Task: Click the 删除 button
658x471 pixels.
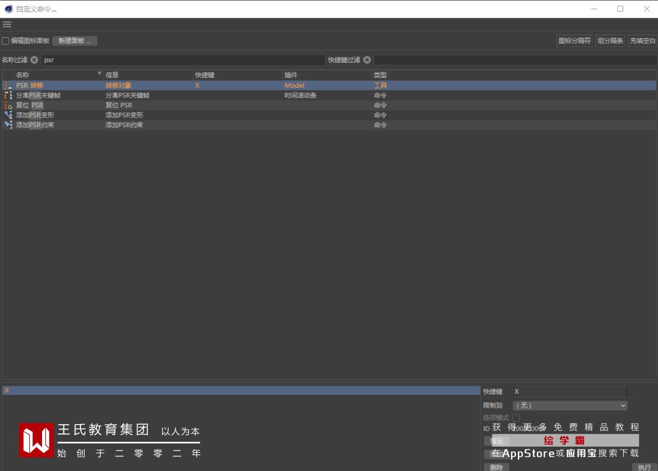Action: pyautogui.click(x=497, y=467)
